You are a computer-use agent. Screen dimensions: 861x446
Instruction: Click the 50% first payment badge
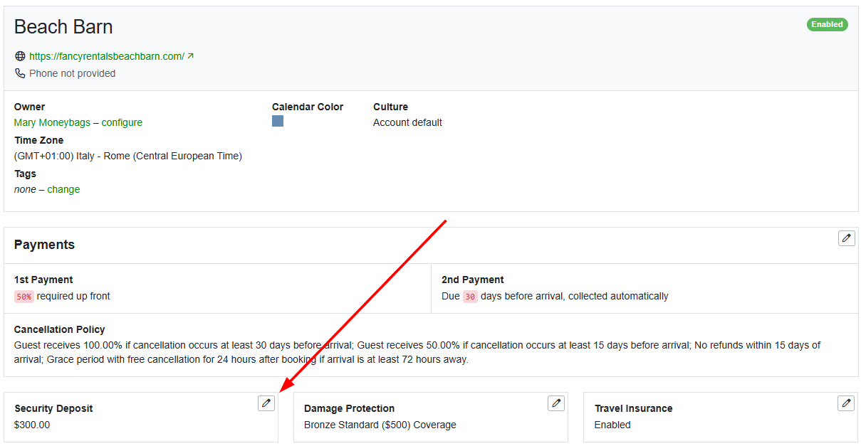point(22,295)
